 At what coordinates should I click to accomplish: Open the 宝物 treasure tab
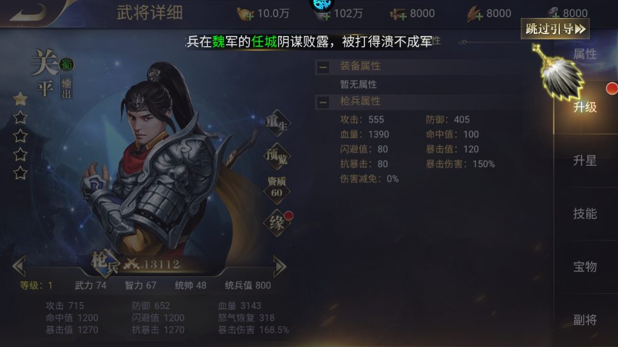click(585, 267)
